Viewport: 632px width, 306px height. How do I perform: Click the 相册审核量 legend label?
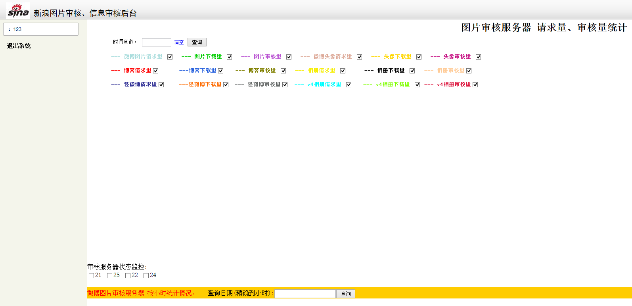(x=451, y=71)
